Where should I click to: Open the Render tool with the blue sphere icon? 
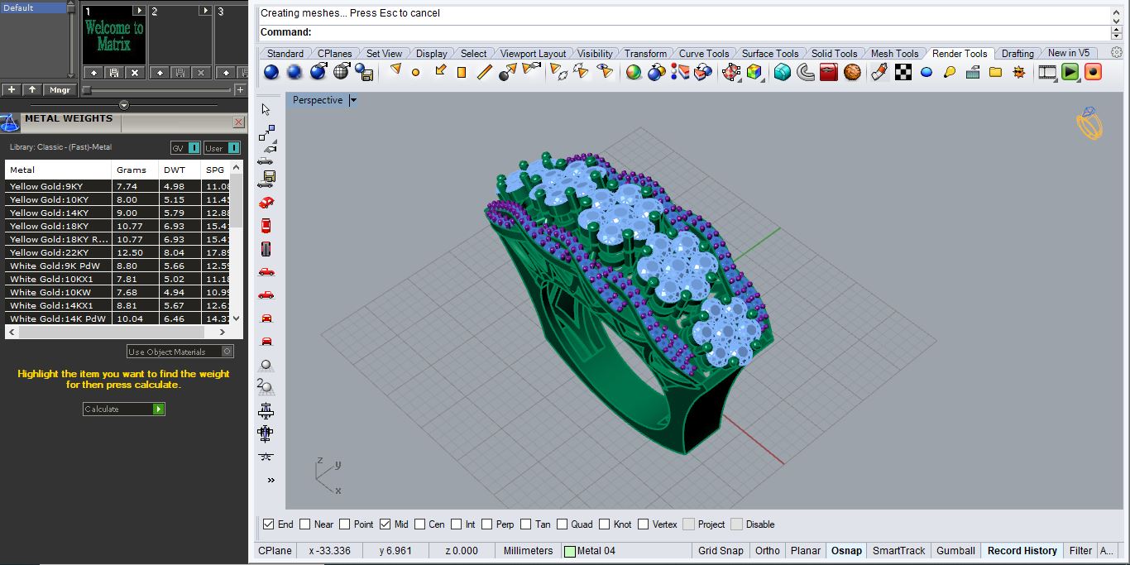pos(271,73)
